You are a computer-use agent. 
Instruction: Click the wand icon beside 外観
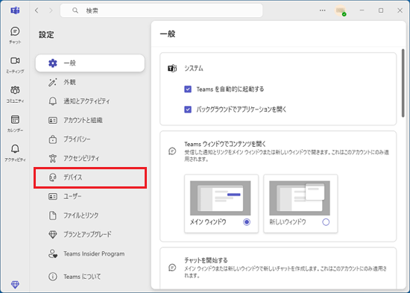pos(53,82)
